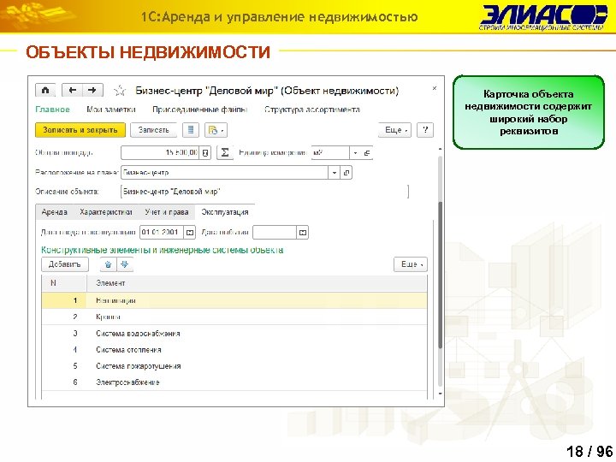This screenshot has width=616, height=462.
Task: Click the ЭЛИАС logo
Action: coord(543,18)
